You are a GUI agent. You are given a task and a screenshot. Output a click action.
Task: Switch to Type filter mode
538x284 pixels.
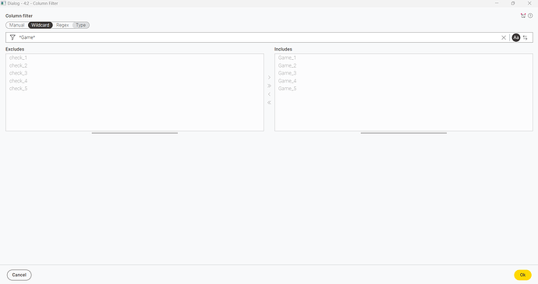(x=81, y=25)
